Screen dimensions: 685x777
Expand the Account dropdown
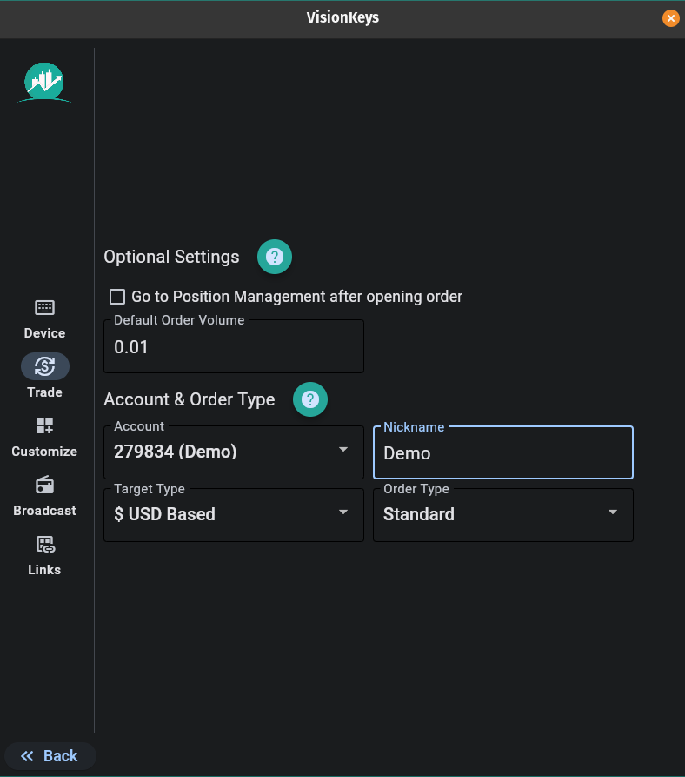[x=234, y=452]
